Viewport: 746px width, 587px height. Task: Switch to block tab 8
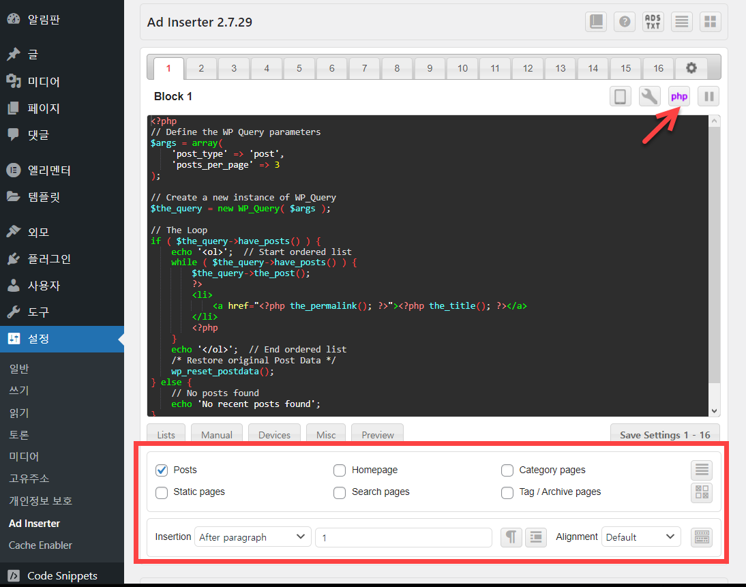(x=397, y=68)
